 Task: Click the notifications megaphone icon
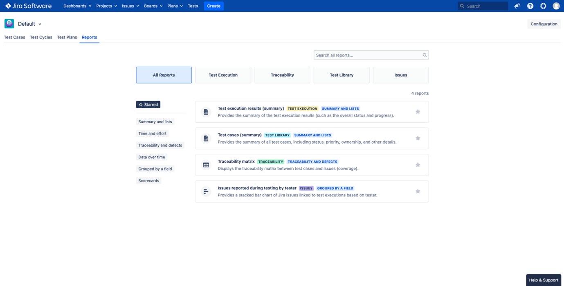pos(517,6)
